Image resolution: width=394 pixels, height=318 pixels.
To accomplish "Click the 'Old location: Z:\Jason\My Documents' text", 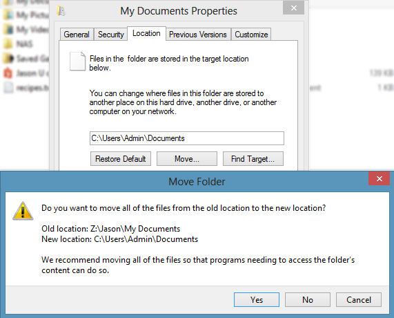I will (x=111, y=229).
